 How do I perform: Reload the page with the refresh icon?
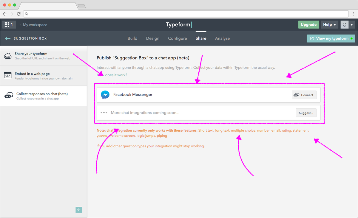18,14
